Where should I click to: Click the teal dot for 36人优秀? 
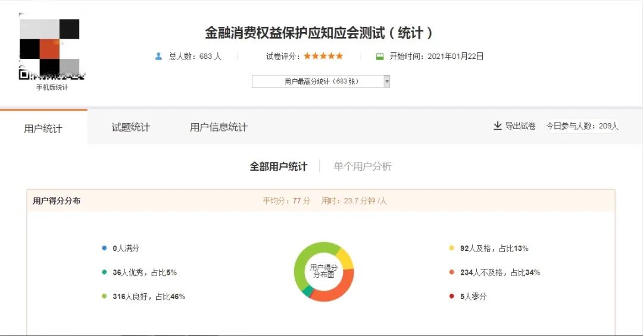[x=104, y=272]
